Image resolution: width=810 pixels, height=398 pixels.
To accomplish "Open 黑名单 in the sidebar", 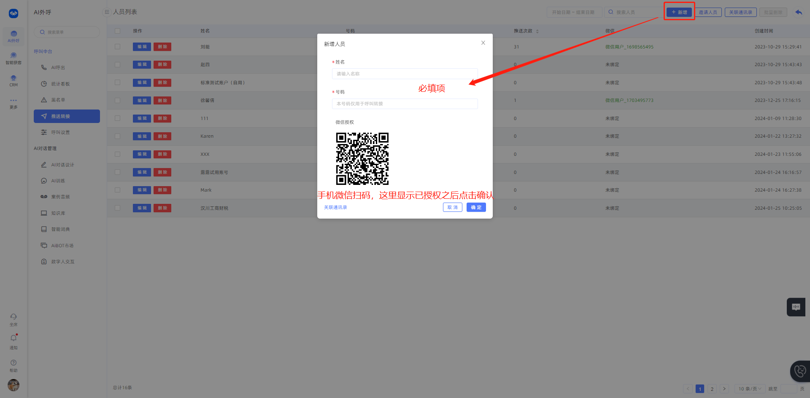I will coord(67,100).
